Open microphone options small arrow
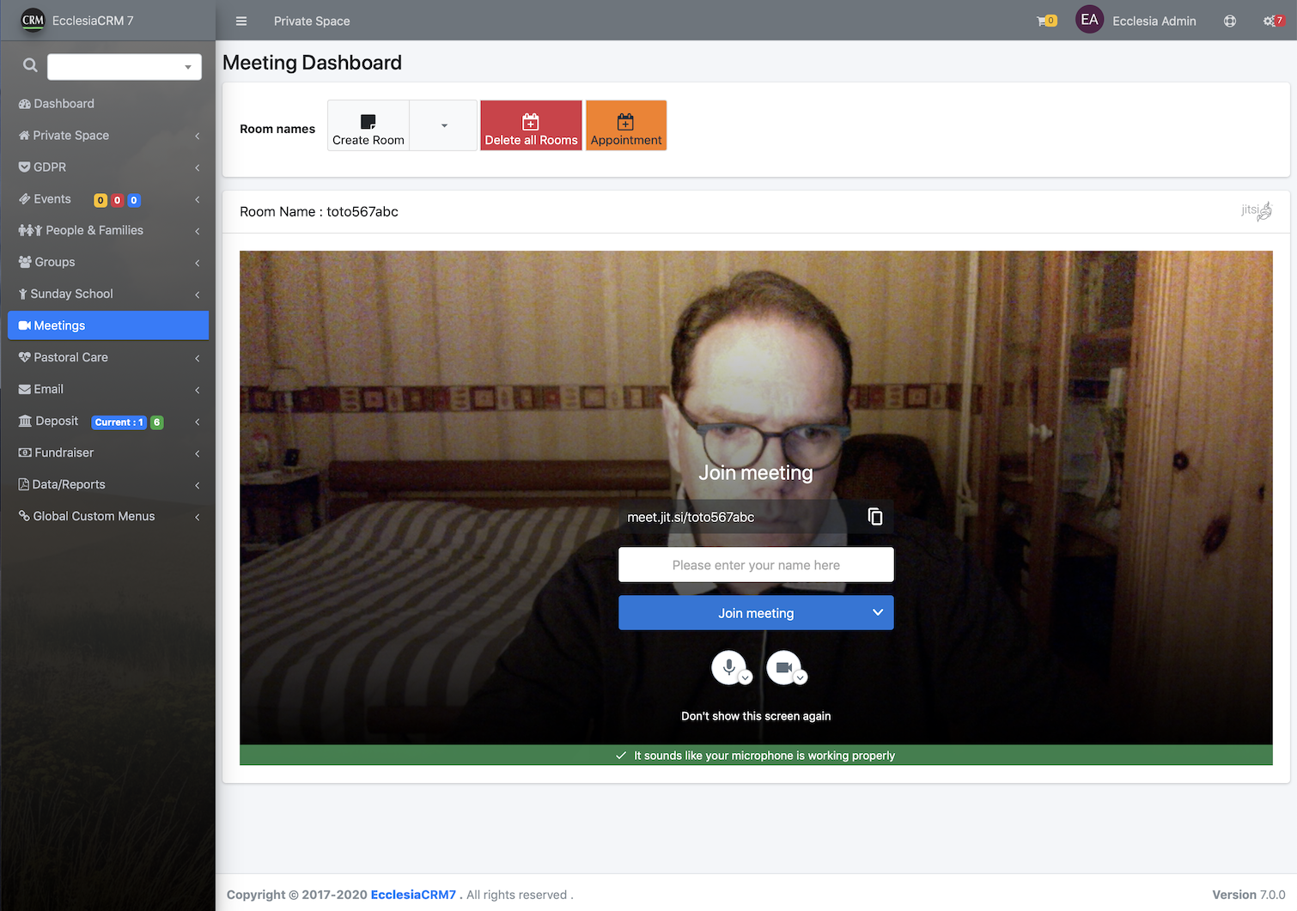This screenshot has height=911, width=1297. point(746,677)
